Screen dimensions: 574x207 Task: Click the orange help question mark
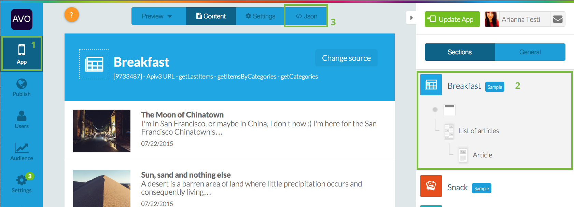click(x=72, y=15)
